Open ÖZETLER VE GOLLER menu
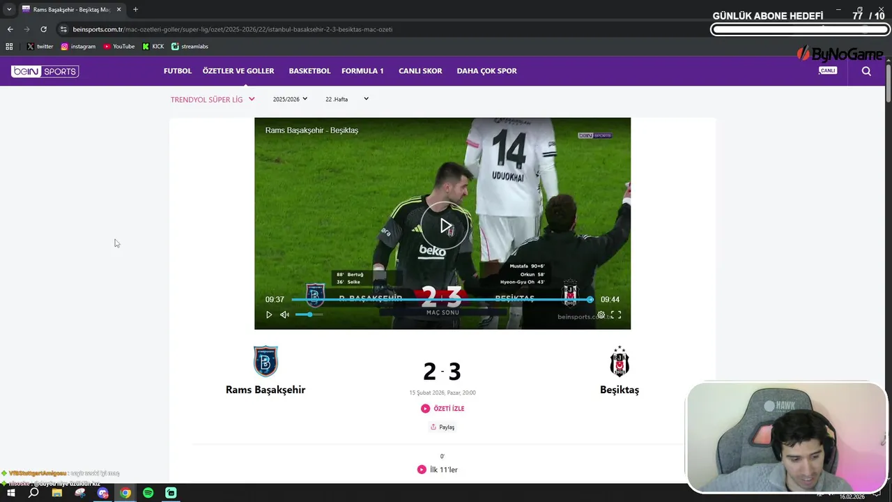892x502 pixels. coord(238,71)
